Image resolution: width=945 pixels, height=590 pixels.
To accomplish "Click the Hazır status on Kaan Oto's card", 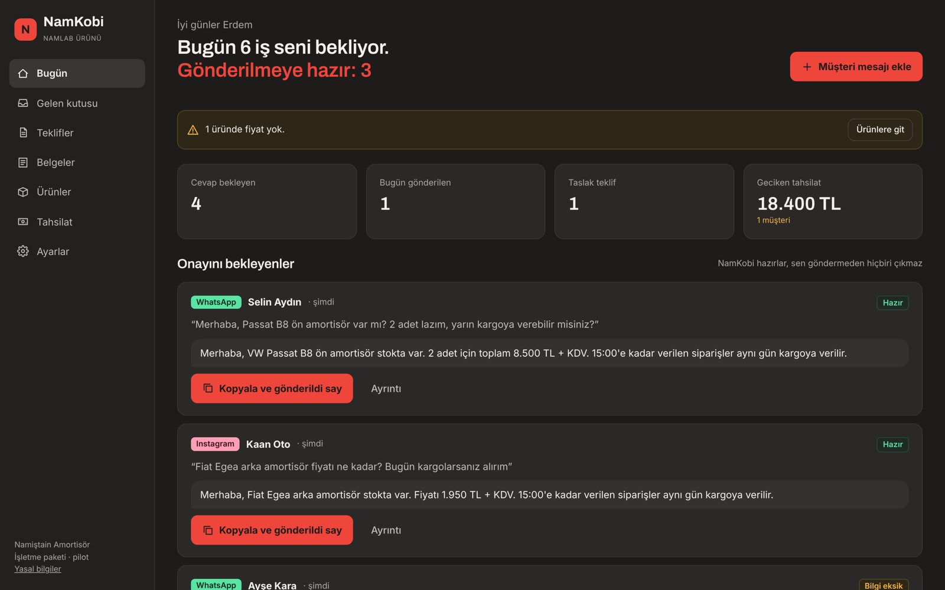I will tap(892, 444).
